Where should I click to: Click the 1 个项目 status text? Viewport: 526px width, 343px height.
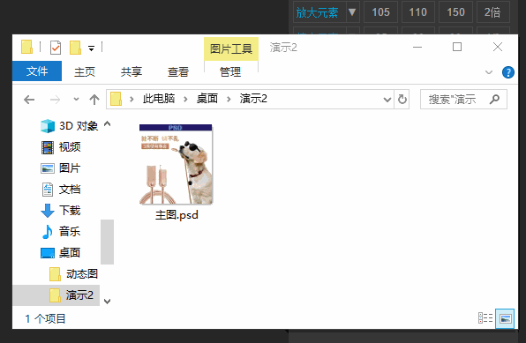click(45, 318)
